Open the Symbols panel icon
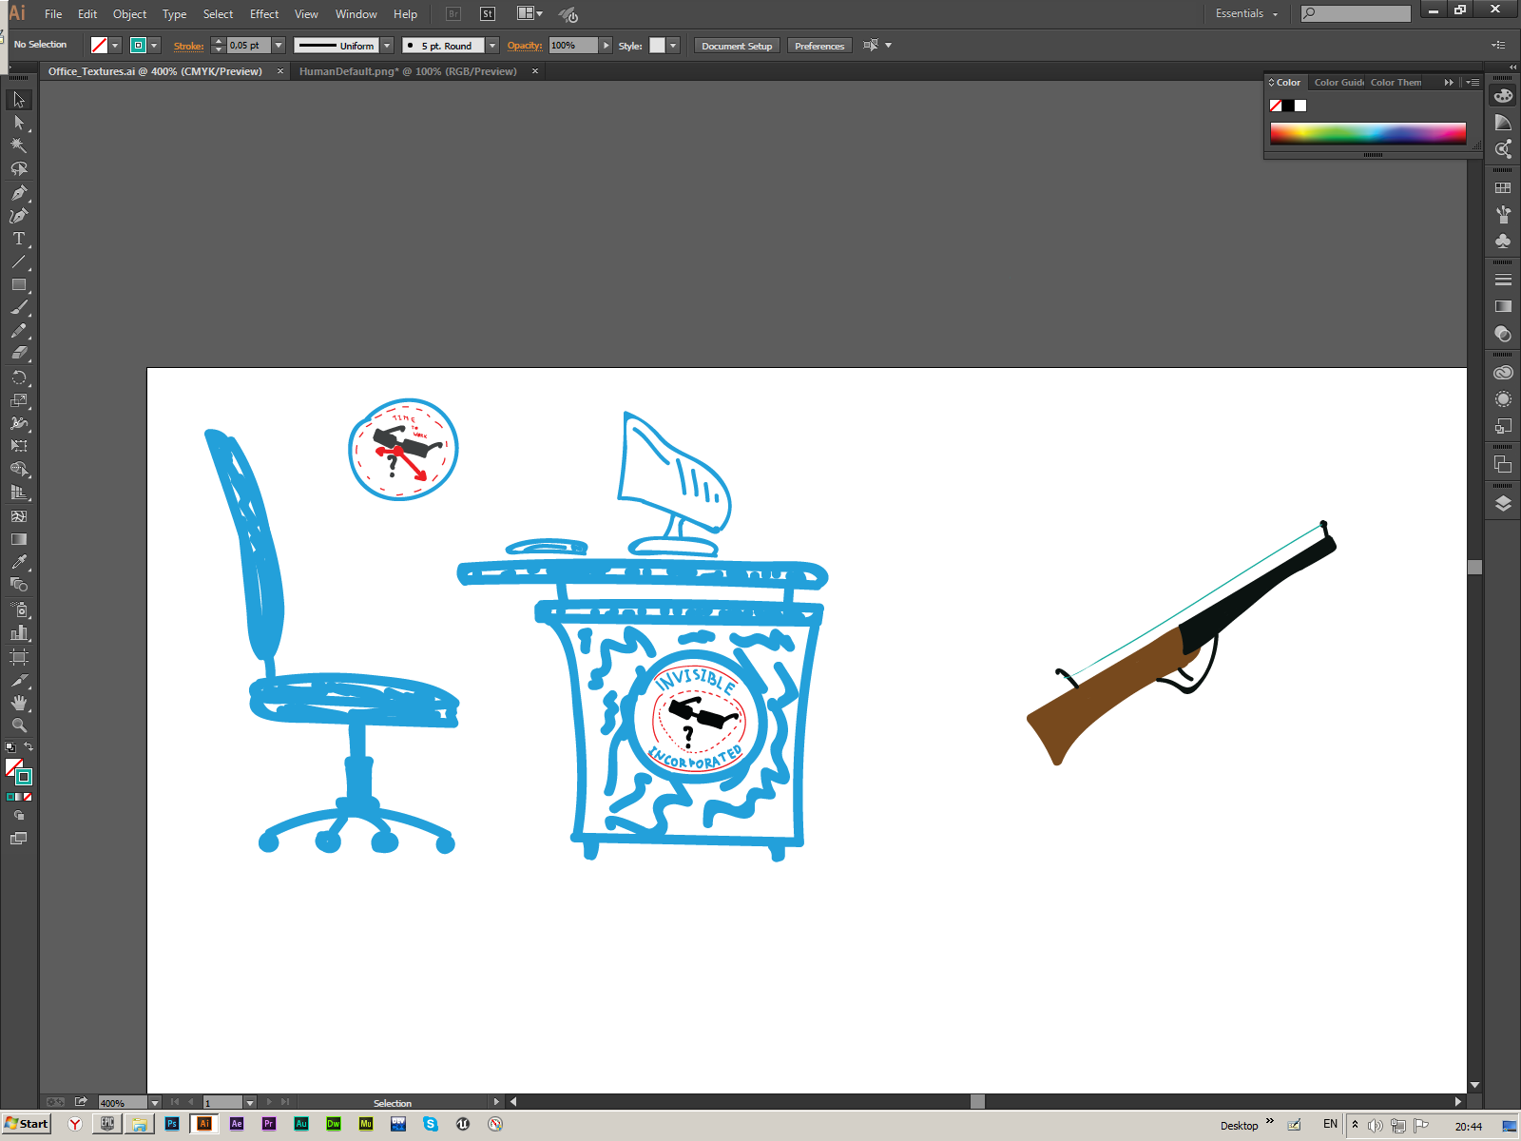Screen dimensions: 1521x1141 click(1503, 241)
